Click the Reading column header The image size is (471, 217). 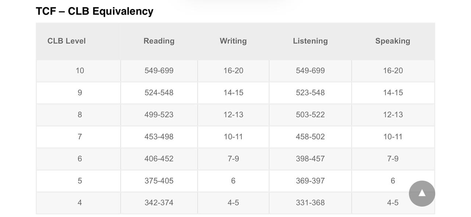(x=159, y=41)
